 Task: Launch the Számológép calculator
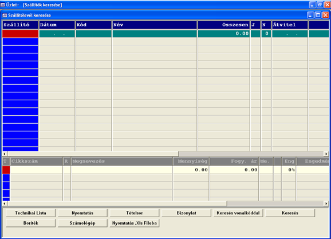click(82, 223)
